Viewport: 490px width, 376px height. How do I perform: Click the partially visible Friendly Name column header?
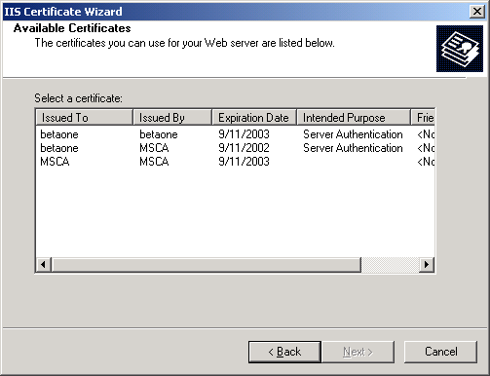click(x=423, y=117)
